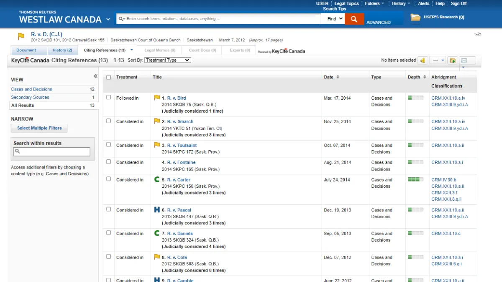The height and width of the screenshot is (282, 502).
Task: Check the box for R. v. Carter
Action: (x=109, y=179)
